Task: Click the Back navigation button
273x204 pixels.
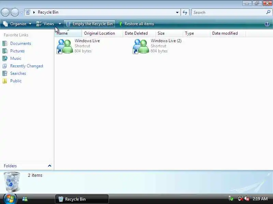Action: point(5,12)
